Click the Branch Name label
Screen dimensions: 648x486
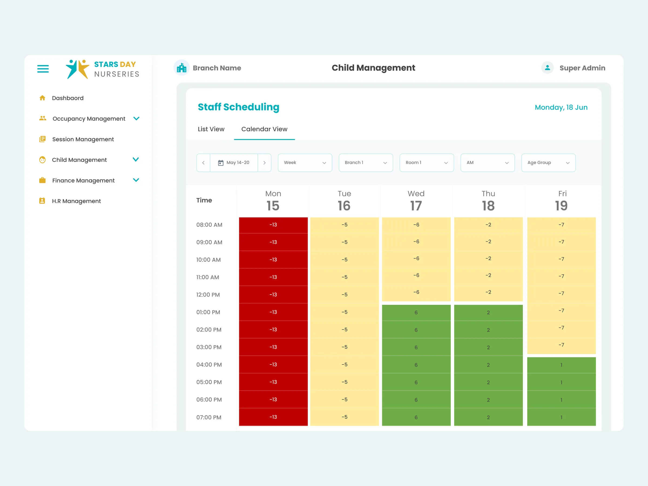(217, 68)
